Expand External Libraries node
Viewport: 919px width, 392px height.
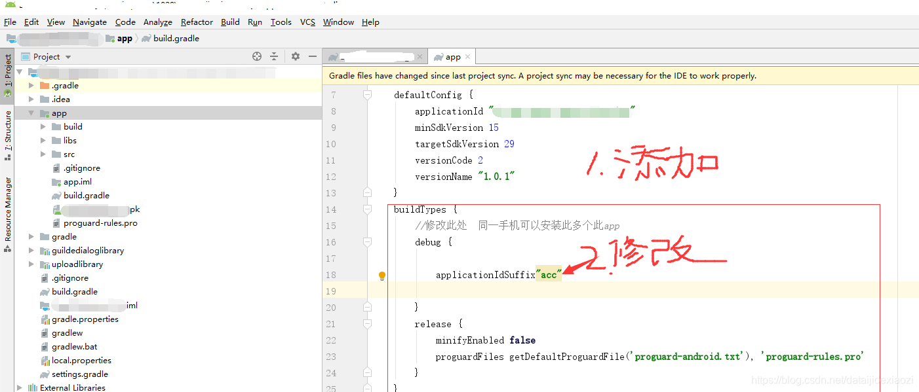point(19,388)
